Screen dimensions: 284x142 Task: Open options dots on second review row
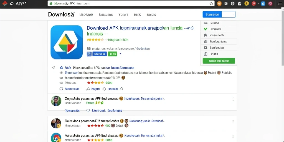(233, 122)
